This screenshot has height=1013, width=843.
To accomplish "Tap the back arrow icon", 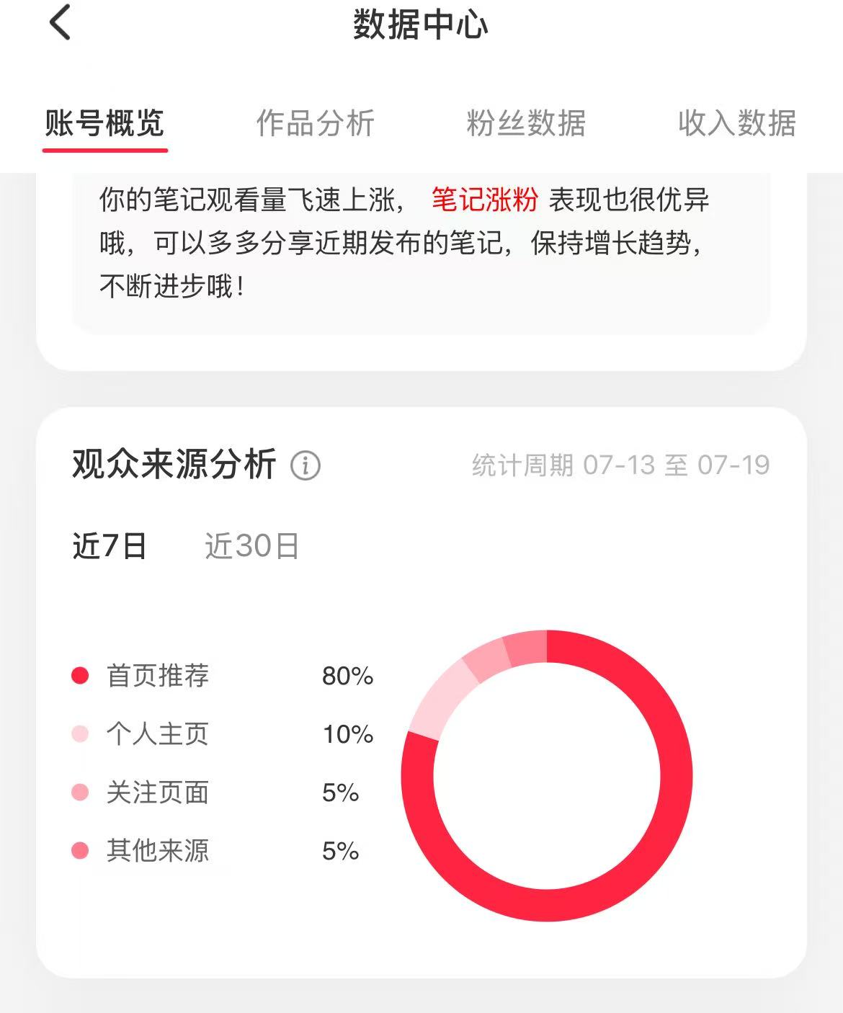I will coord(61,22).
